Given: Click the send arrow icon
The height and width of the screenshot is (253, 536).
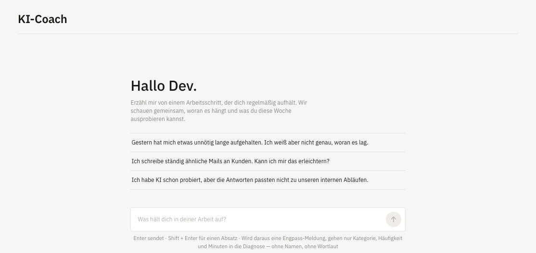Looking at the screenshot, I should click(394, 219).
